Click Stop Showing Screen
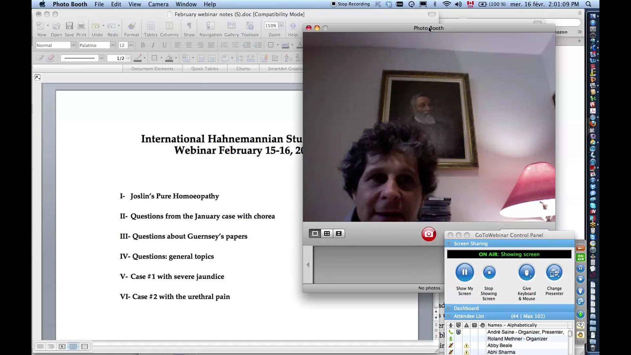Viewport: 631px width, 355px height. [x=489, y=272]
